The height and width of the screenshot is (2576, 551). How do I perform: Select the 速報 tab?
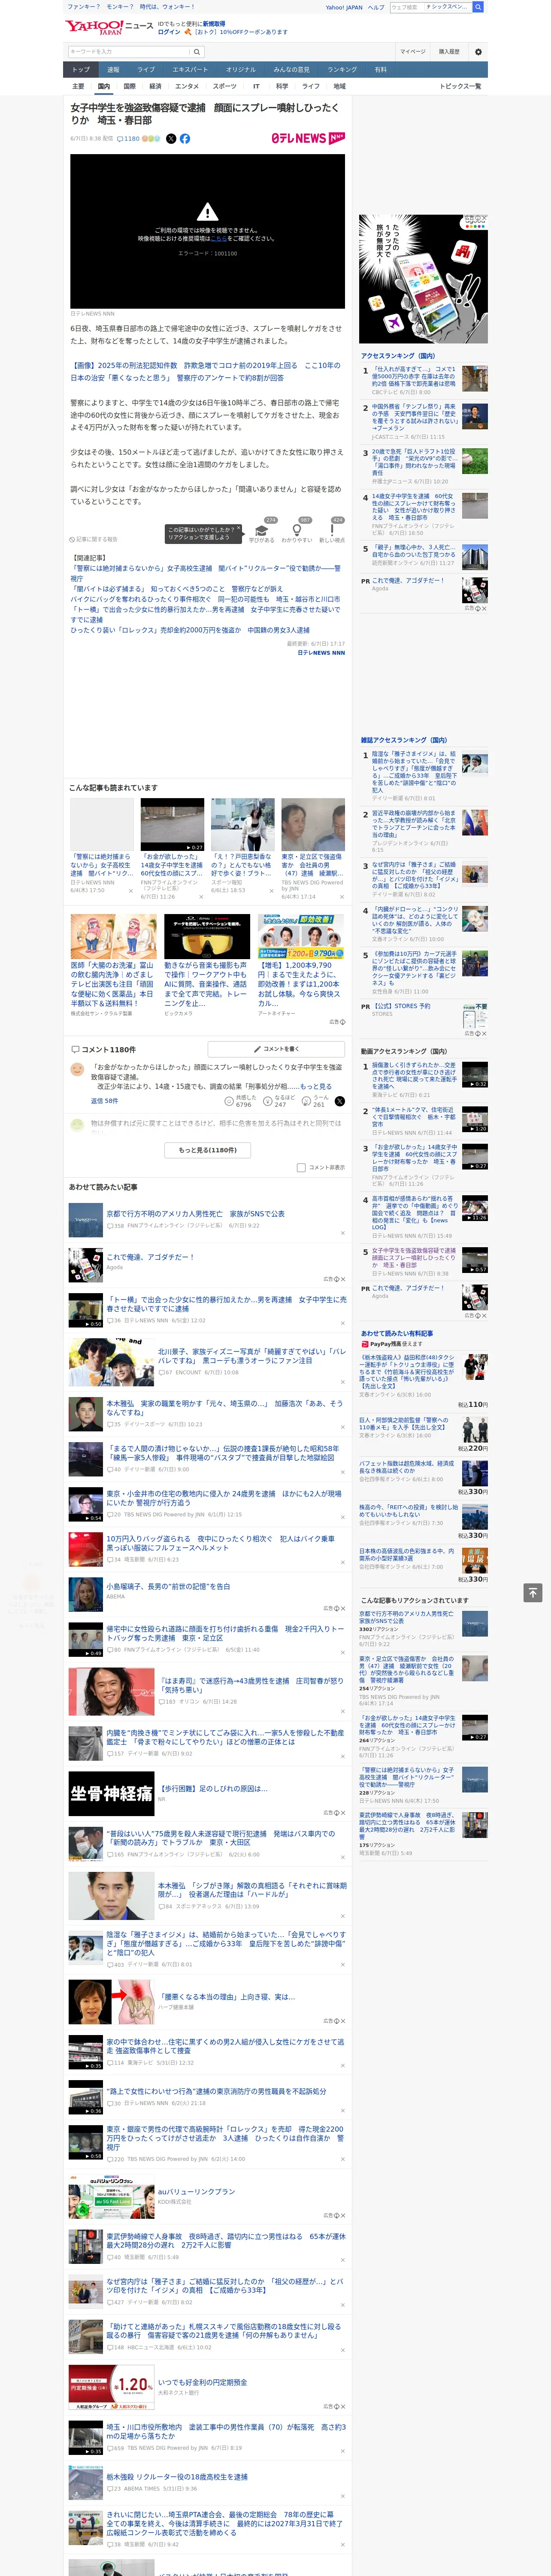(x=113, y=70)
